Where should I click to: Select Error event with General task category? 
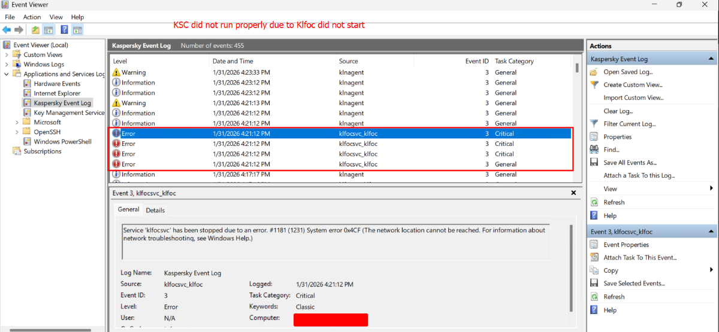[x=340, y=164]
